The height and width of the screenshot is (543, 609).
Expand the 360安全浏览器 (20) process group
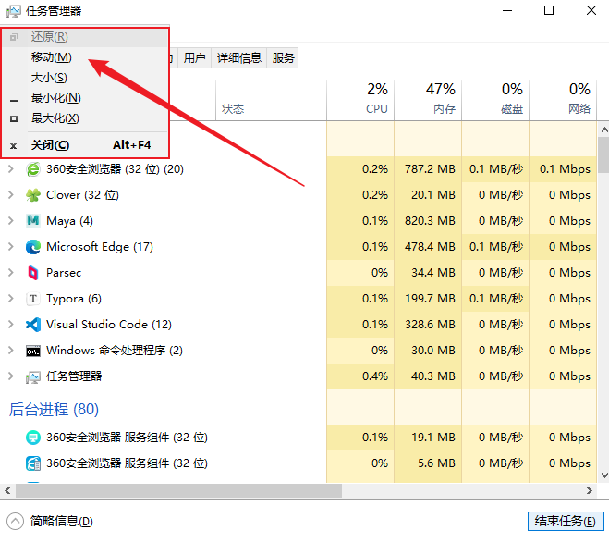(x=11, y=169)
